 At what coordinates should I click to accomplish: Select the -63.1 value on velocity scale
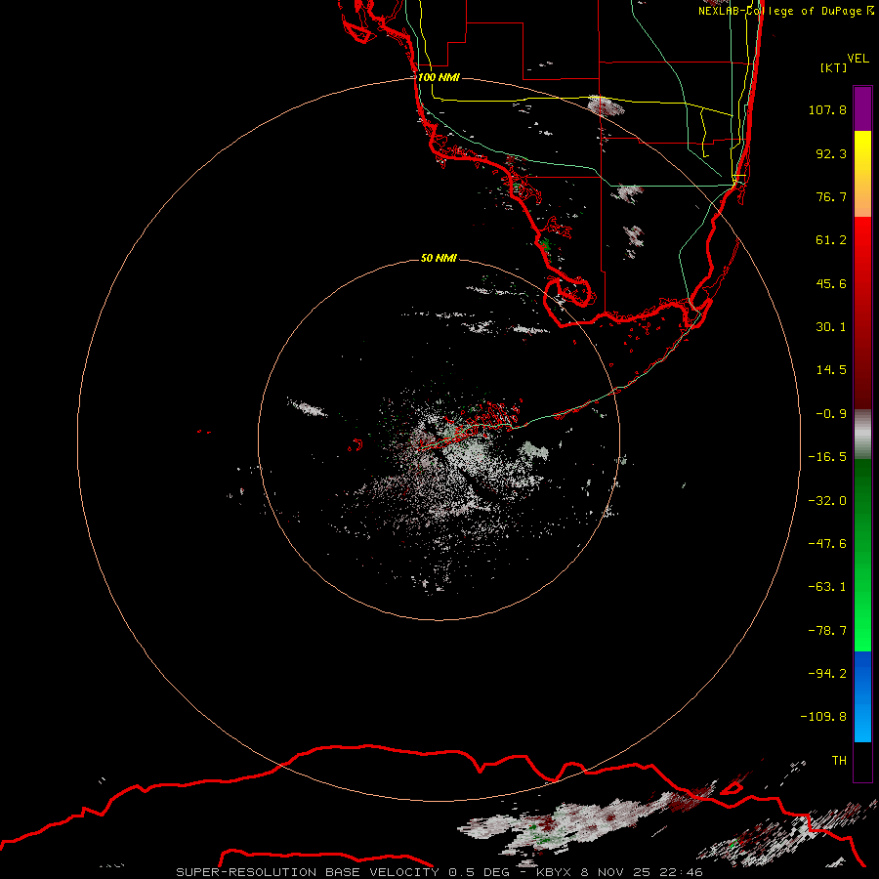tap(827, 587)
